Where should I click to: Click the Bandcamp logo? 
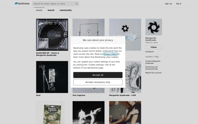[x=22, y=4]
